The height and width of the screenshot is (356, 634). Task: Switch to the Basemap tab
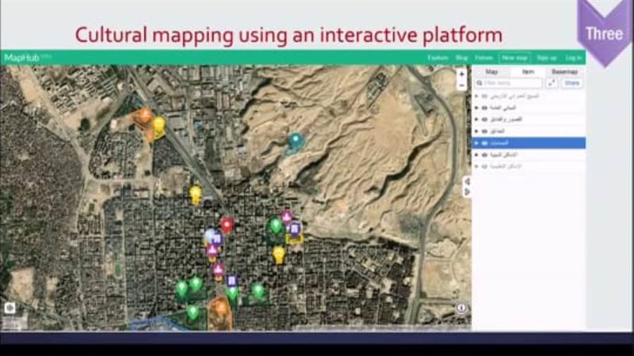point(565,71)
